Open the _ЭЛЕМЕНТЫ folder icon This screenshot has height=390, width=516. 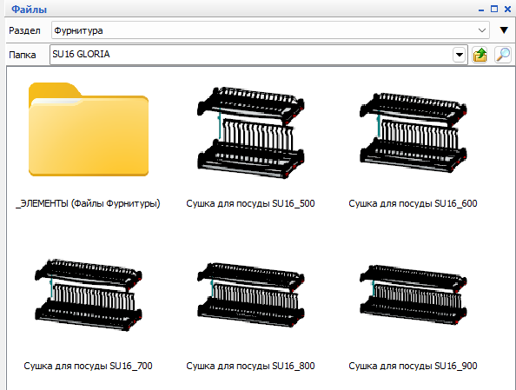[x=89, y=129]
